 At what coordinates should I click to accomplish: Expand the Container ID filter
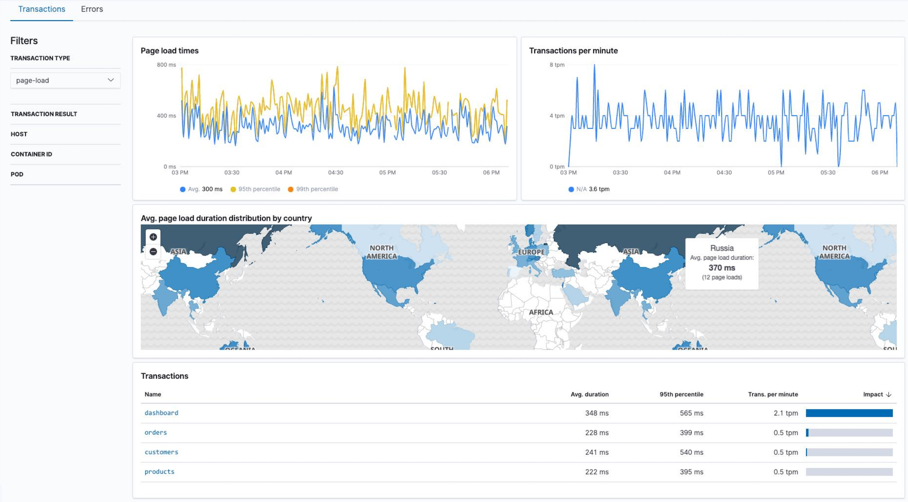pos(31,154)
